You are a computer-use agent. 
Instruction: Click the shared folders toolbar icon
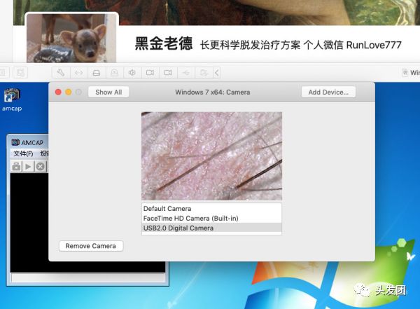(204, 72)
